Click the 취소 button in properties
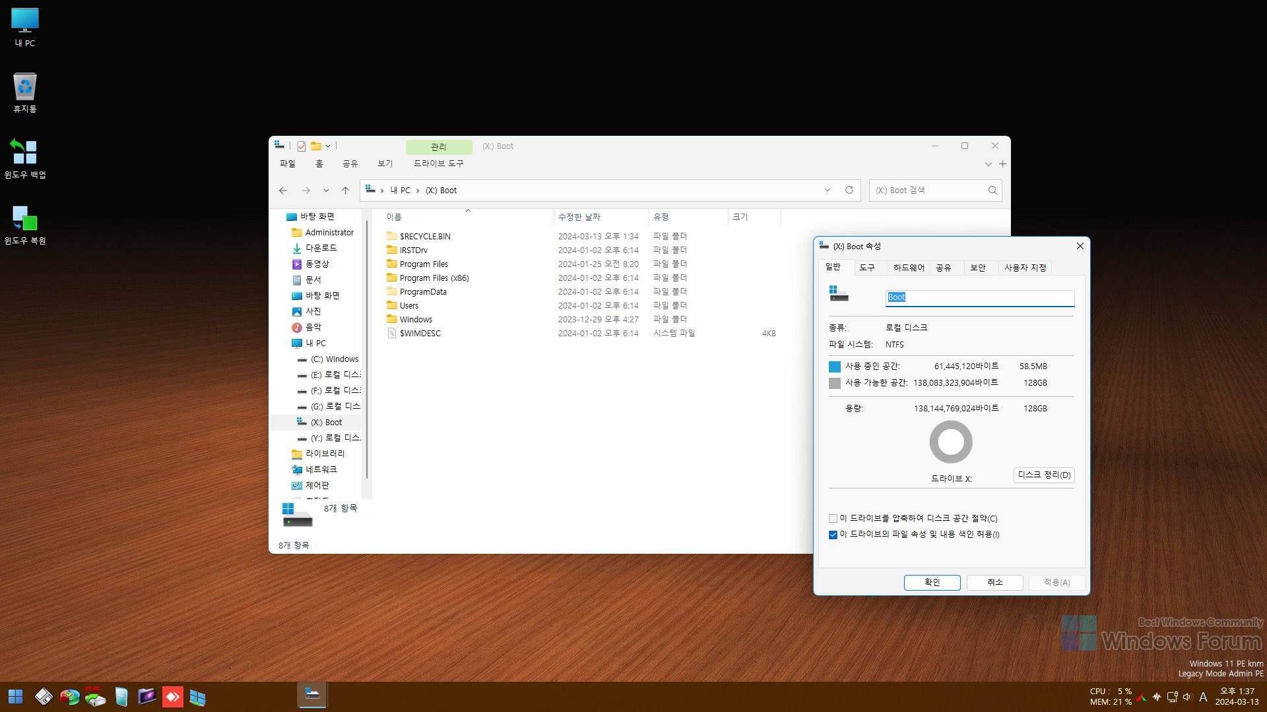The image size is (1267, 712). (994, 583)
